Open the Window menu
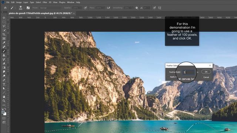The height and width of the screenshot is (133, 237). 71,2
